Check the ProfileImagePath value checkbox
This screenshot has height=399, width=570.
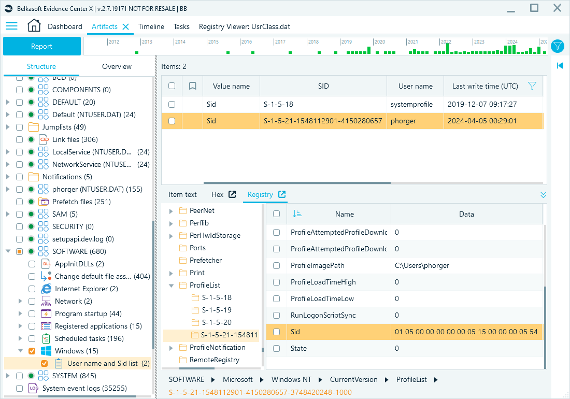pyautogui.click(x=276, y=266)
